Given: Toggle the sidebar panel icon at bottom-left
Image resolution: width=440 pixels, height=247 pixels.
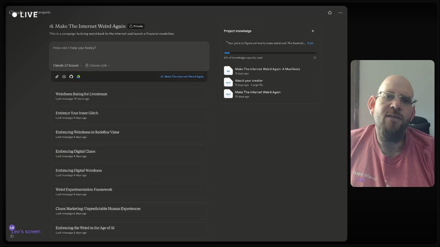Looking at the screenshot, I should pyautogui.click(x=12, y=236).
